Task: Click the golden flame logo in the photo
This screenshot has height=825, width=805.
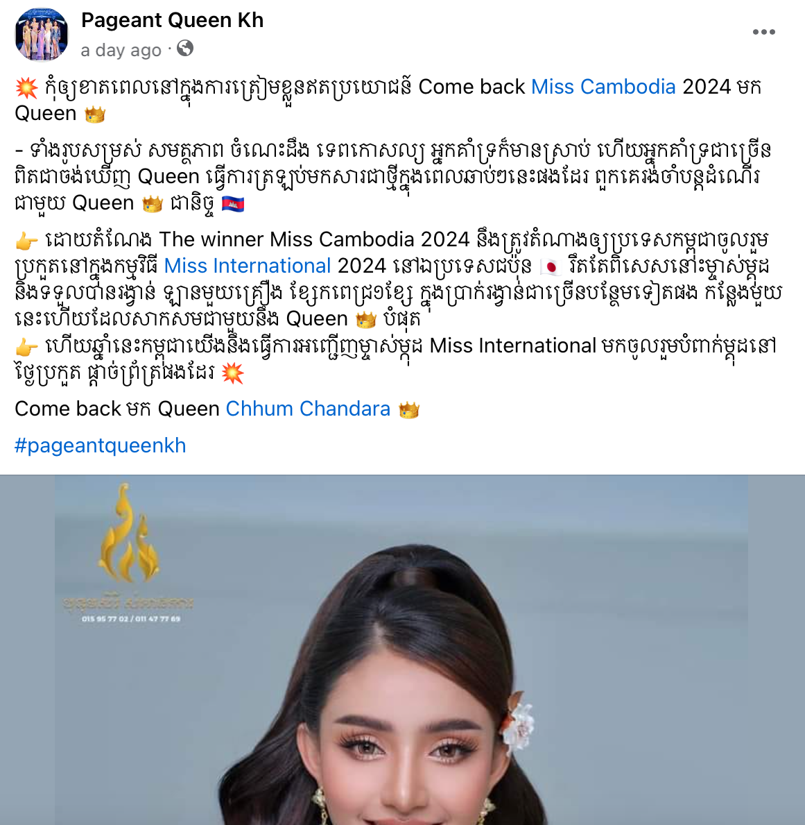Action: (129, 535)
